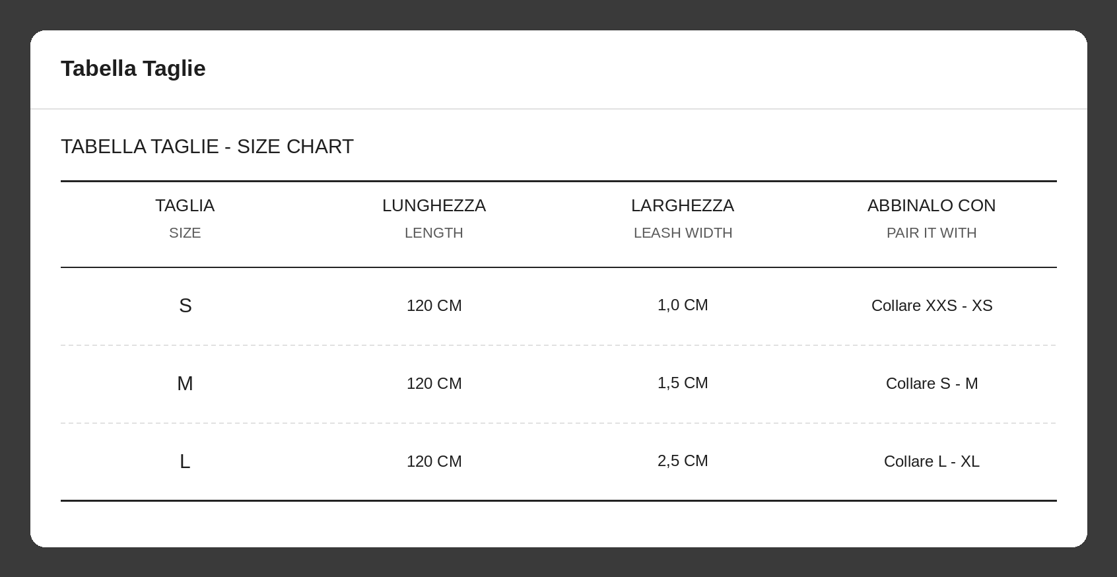
Task: Click the 2,5 CM width value
Action: (x=683, y=461)
